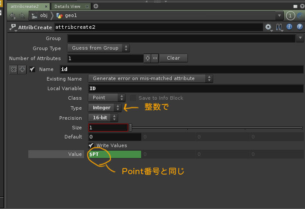Open the gear parameter settings menu

point(268,27)
